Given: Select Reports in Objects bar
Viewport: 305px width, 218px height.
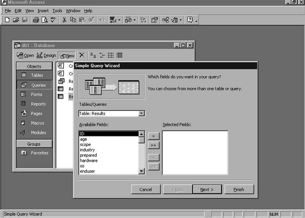Looking at the screenshot, I should coord(34,104).
